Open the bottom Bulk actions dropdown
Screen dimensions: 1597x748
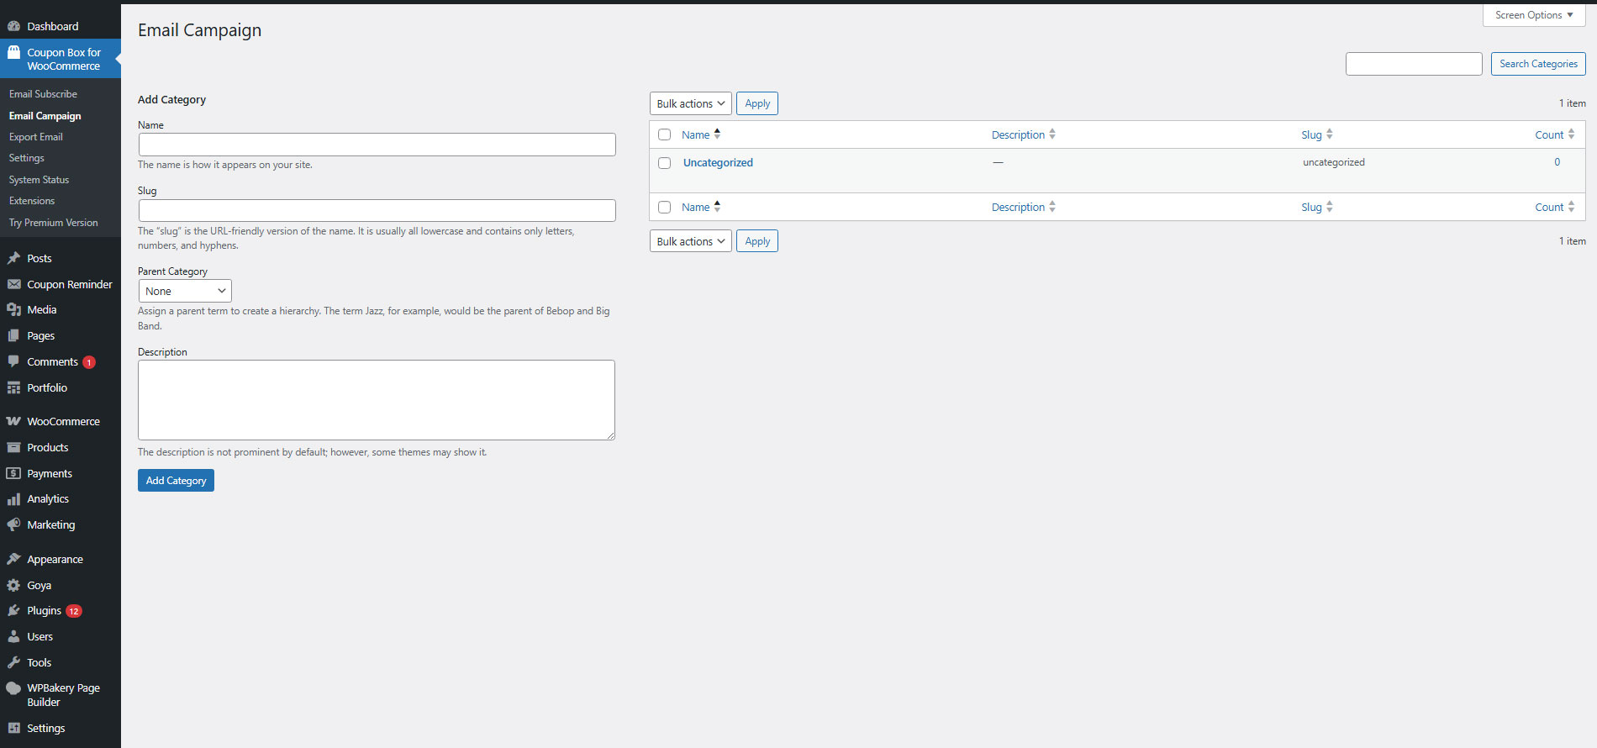691,241
